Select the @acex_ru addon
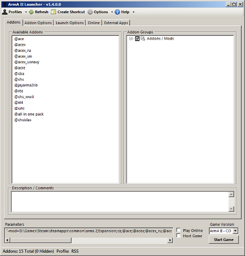 click(22, 50)
